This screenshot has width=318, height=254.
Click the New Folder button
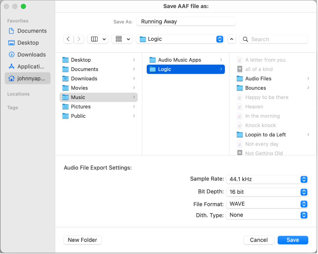pyautogui.click(x=82, y=240)
